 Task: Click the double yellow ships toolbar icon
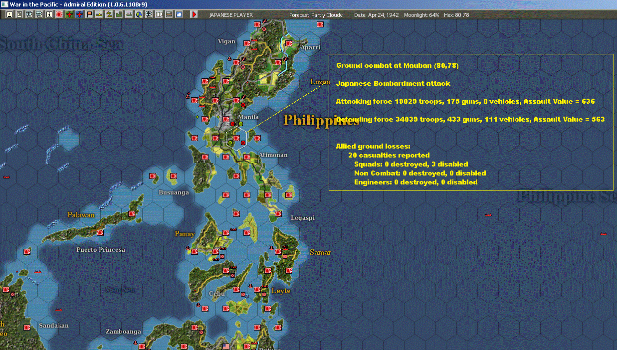[109, 14]
